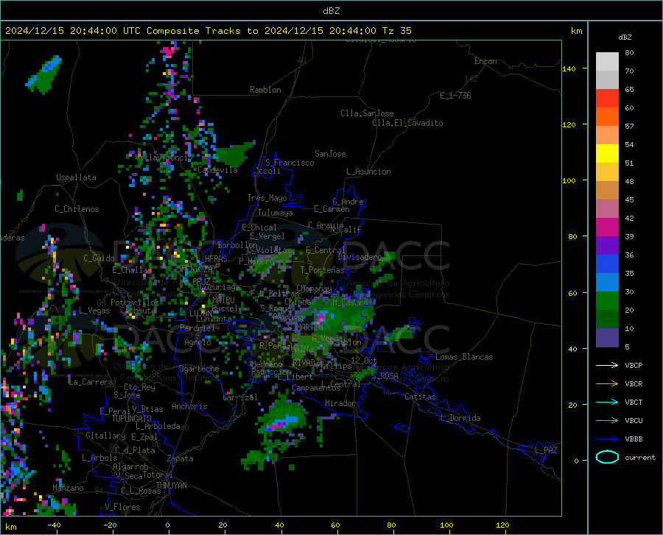
Task: Click the Zapata map label
Action: pyautogui.click(x=180, y=458)
